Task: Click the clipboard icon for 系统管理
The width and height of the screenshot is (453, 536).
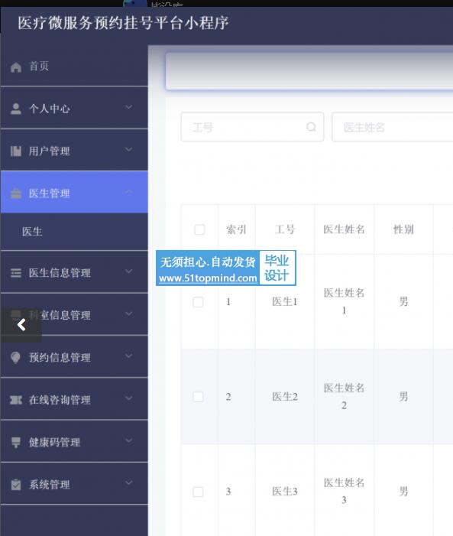Action: point(16,484)
